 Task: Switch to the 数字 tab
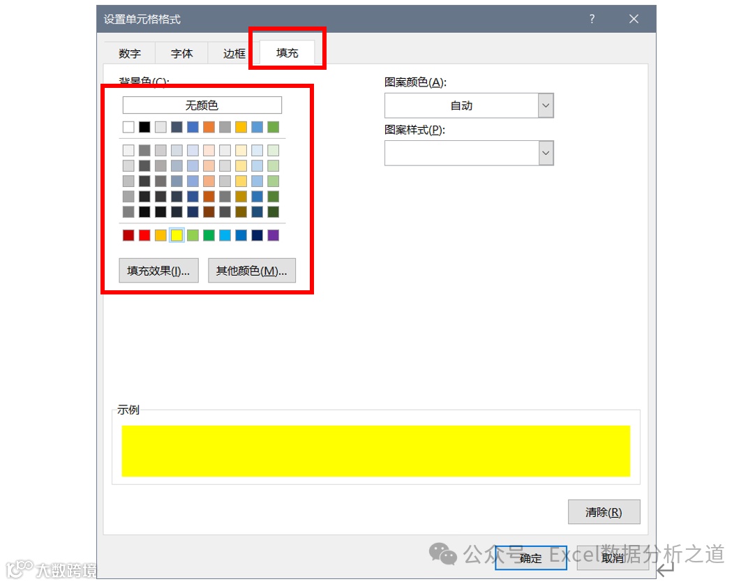[129, 53]
